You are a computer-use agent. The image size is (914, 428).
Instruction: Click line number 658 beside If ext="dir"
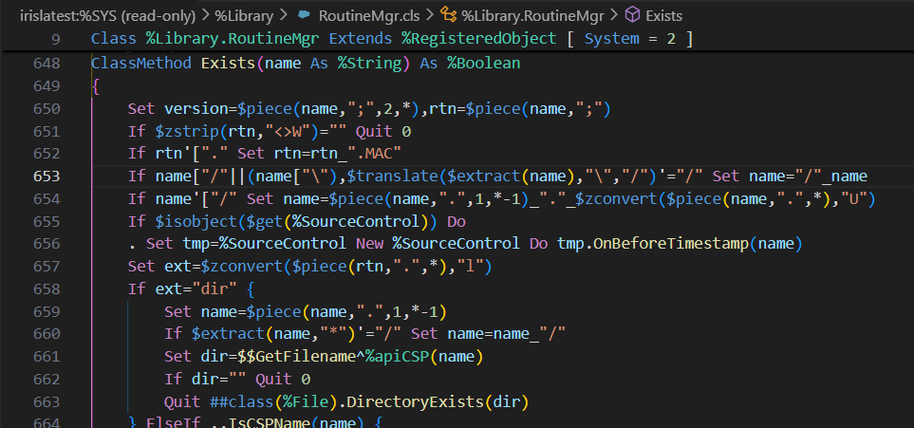pos(47,288)
